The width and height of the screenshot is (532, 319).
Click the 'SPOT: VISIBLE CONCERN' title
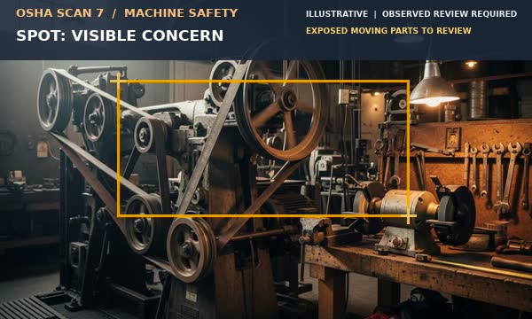[120, 35]
